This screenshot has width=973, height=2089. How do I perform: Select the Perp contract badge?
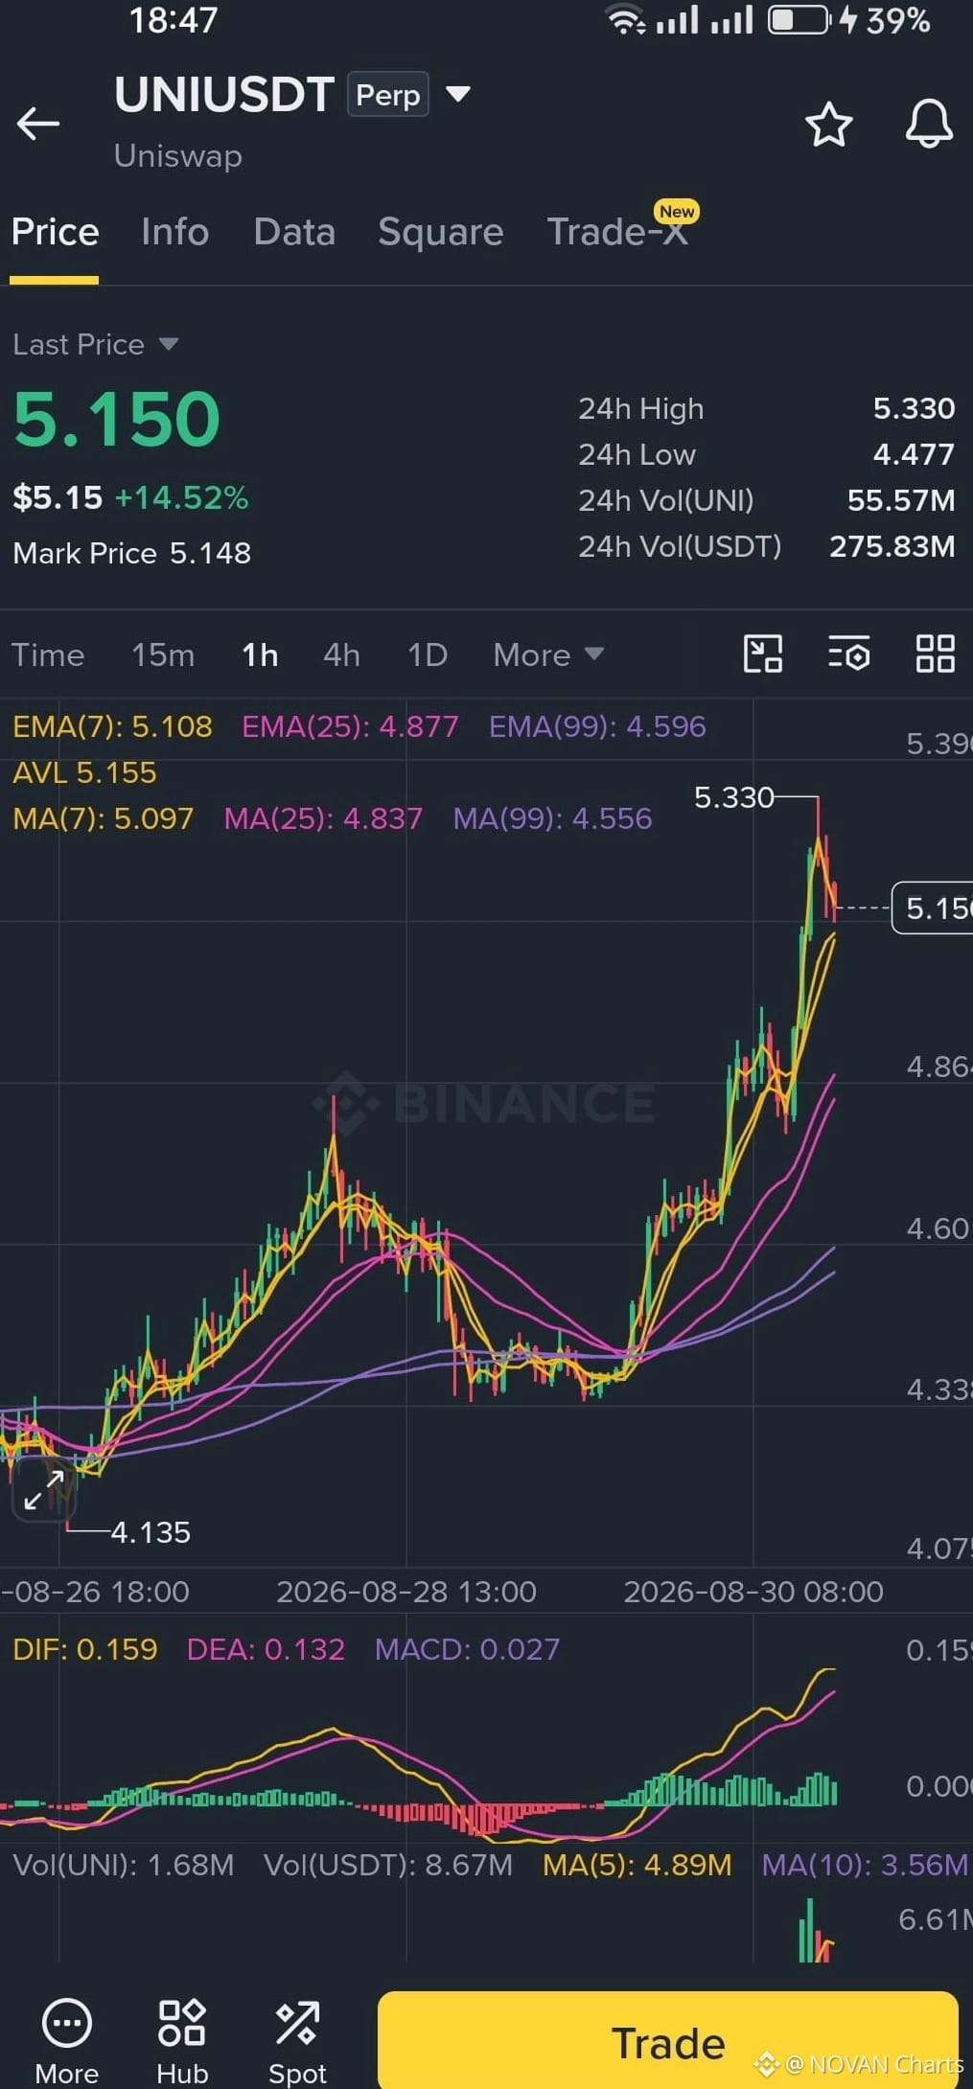tap(387, 94)
